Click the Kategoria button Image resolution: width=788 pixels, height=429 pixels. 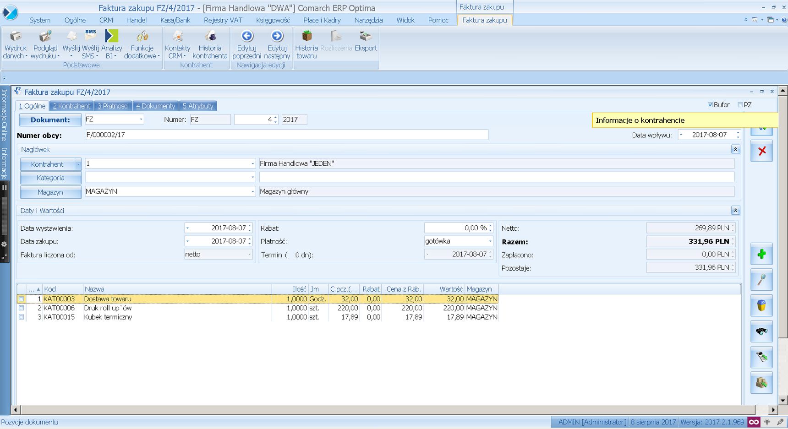pyautogui.click(x=50, y=178)
